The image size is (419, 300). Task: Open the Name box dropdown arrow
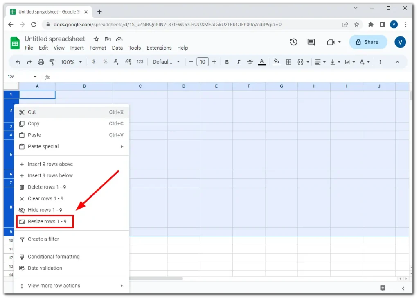coord(35,77)
